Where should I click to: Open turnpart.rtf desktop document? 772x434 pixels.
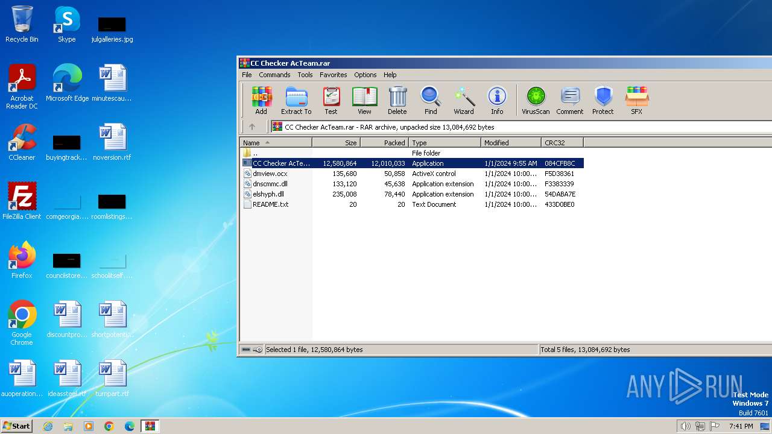[112, 379]
